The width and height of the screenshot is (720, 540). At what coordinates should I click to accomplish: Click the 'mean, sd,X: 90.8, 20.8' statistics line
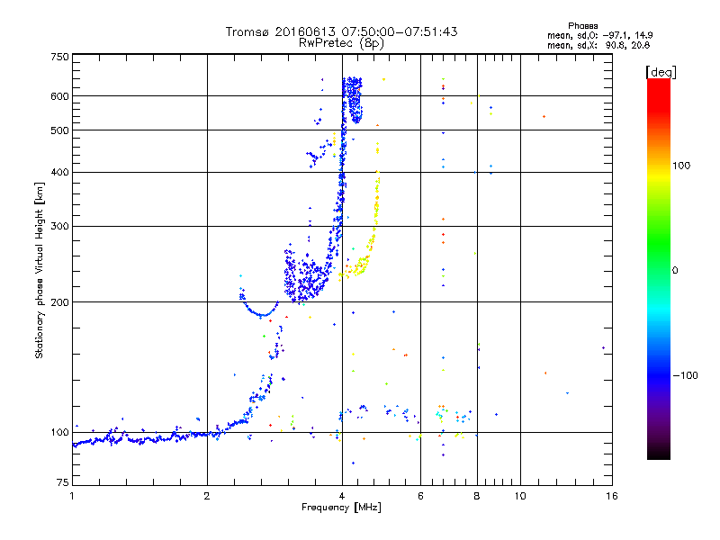pos(598,45)
